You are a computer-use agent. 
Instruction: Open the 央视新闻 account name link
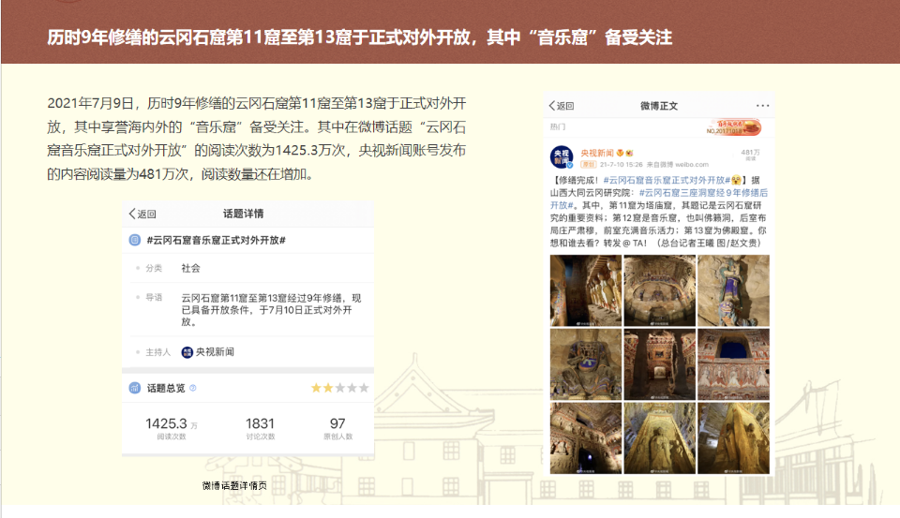(596, 152)
